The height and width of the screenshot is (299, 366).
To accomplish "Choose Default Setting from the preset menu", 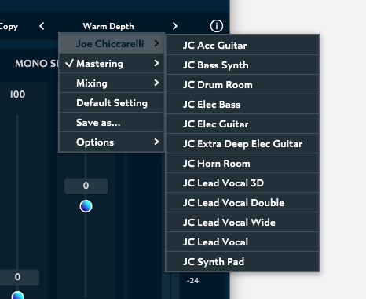I will (112, 102).
